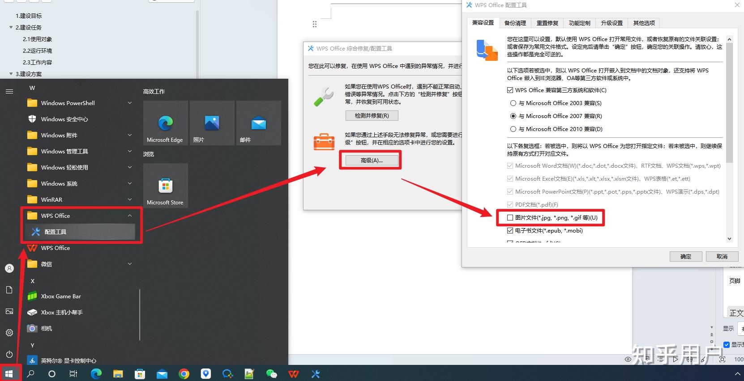Click the 高级(A)... button
Image resolution: width=744 pixels, height=381 pixels.
(372, 160)
